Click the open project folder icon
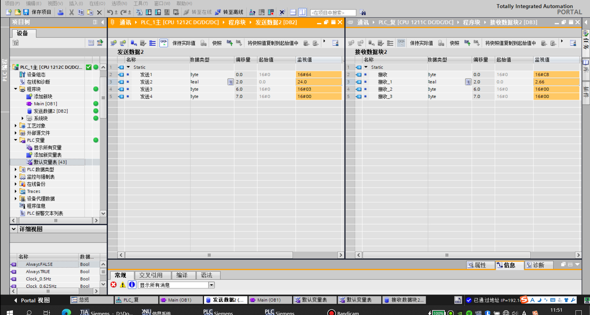The height and width of the screenshot is (315, 590). tap(18, 12)
